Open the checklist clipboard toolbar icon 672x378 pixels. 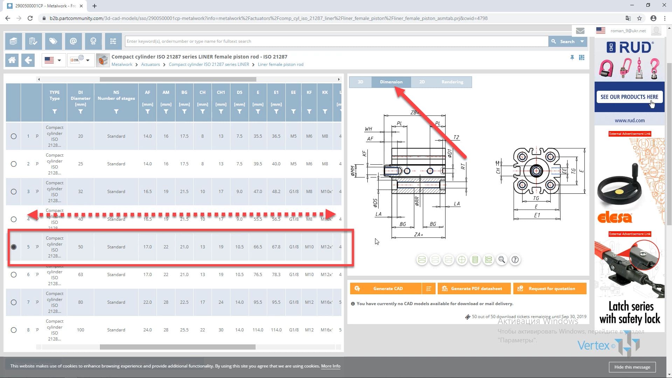[33, 41]
